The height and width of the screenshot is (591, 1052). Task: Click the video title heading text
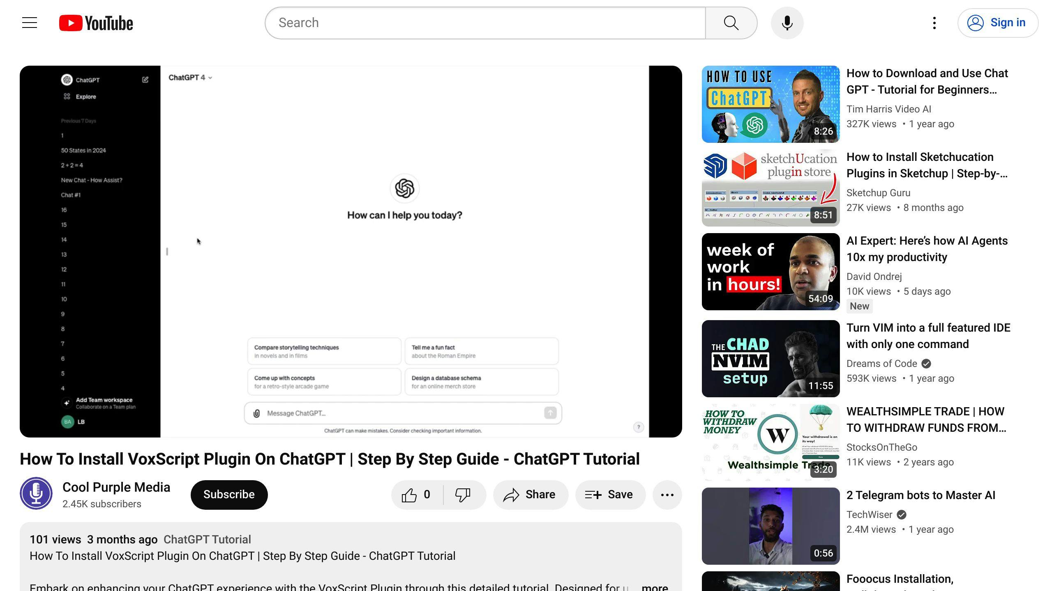[x=330, y=459]
